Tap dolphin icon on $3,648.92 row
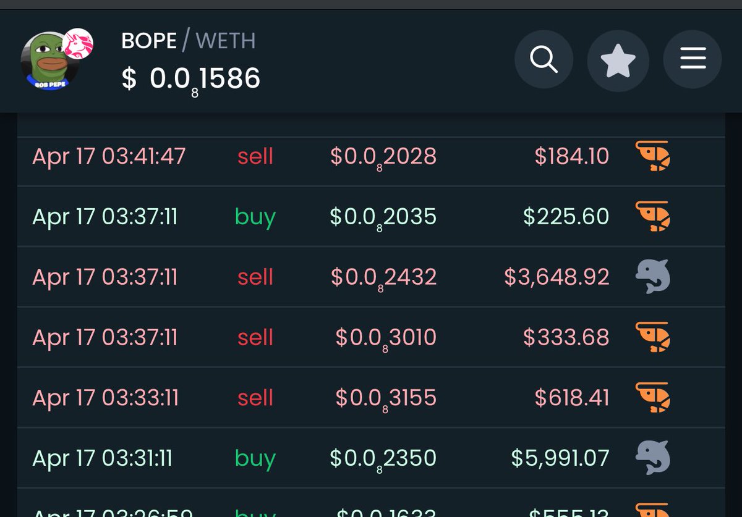The width and height of the screenshot is (742, 517). (x=653, y=277)
